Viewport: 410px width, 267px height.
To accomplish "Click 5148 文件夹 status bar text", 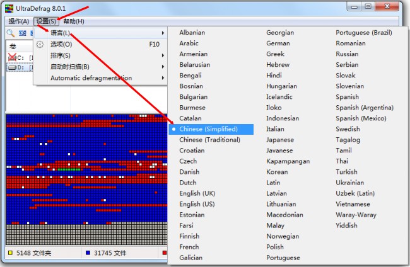I will click(33, 253).
